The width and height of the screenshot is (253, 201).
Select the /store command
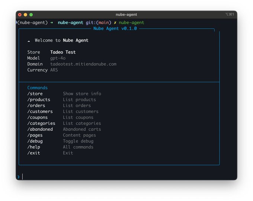coord(35,93)
